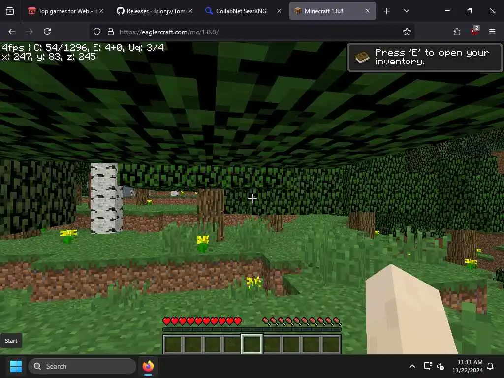Click the game crosshair center
Viewport: 504px width, 378px height.
pyautogui.click(x=252, y=199)
